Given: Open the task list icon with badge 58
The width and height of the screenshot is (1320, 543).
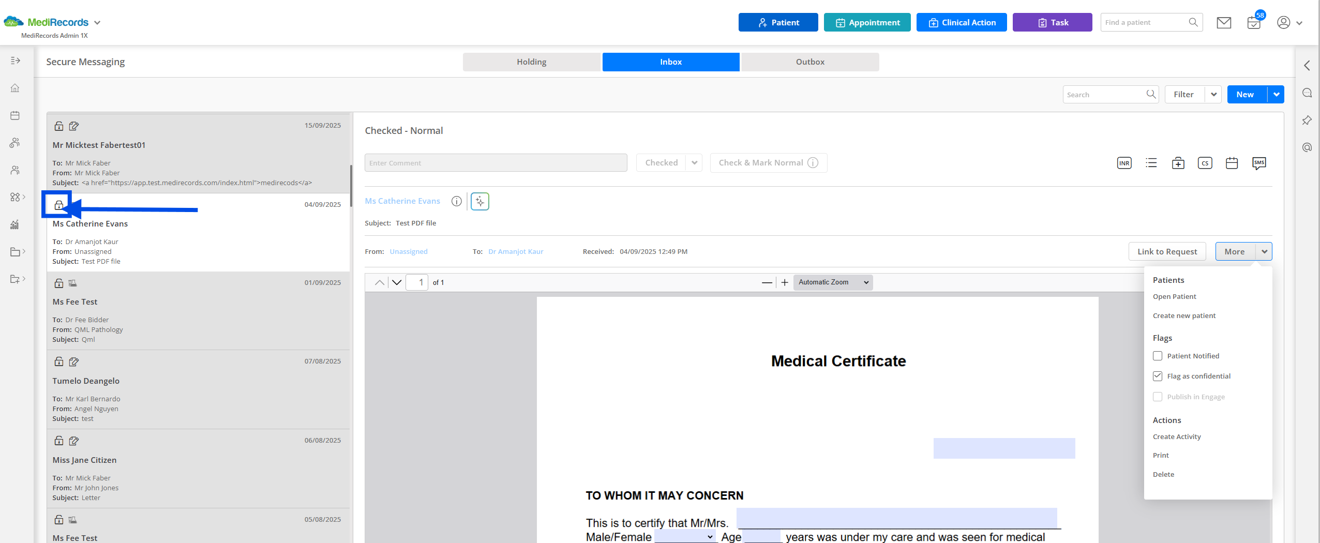Looking at the screenshot, I should point(1254,23).
